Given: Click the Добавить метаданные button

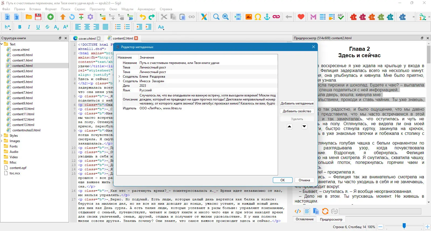Looking at the screenshot, I should tap(297, 103).
